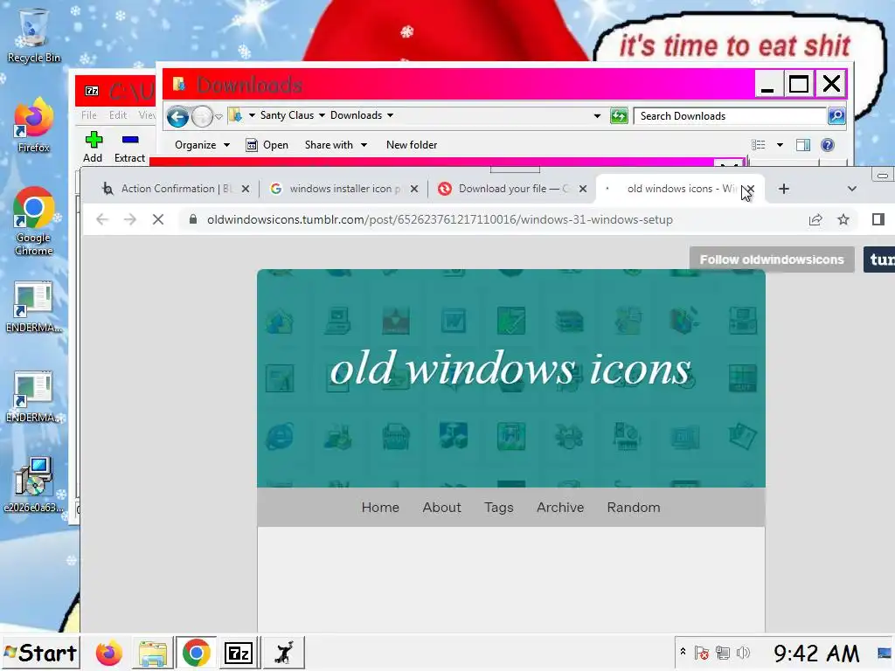
Task: Open the File menu in 7-Zip
Action: 89,115
